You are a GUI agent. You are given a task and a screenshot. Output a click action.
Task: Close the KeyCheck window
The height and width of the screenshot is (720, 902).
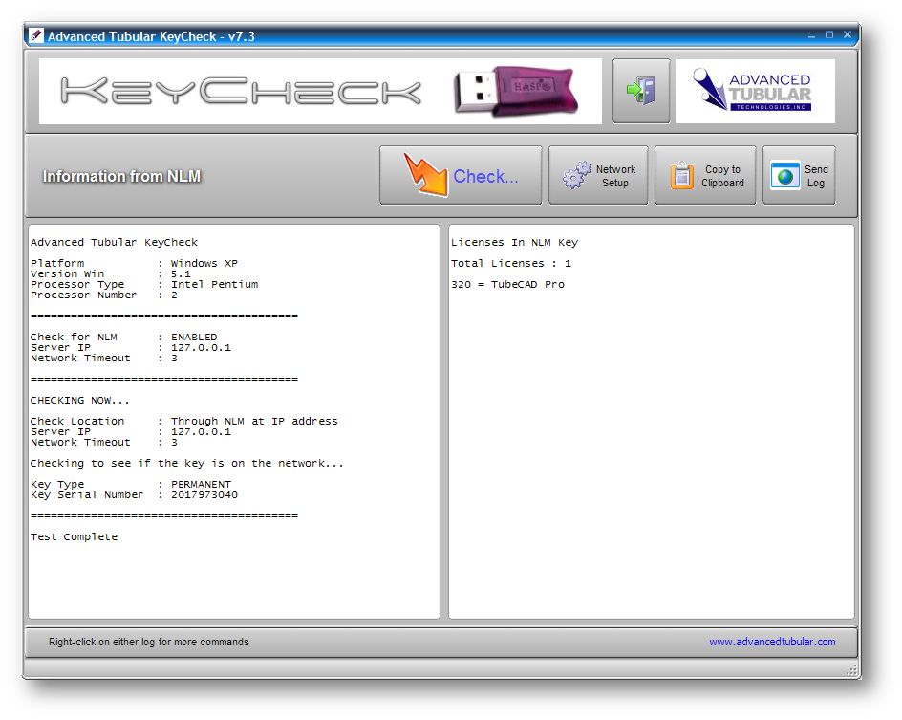tap(848, 35)
